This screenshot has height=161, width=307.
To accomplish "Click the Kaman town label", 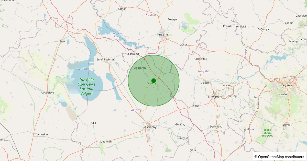I will (122, 9).
